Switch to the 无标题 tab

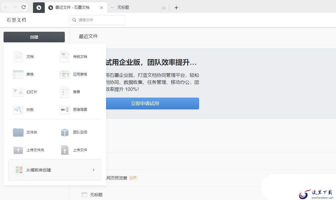[138, 7]
